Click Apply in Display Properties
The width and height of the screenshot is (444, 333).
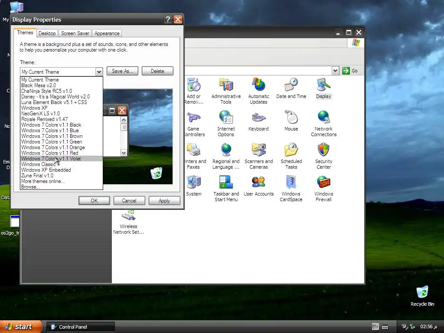pyautogui.click(x=164, y=200)
